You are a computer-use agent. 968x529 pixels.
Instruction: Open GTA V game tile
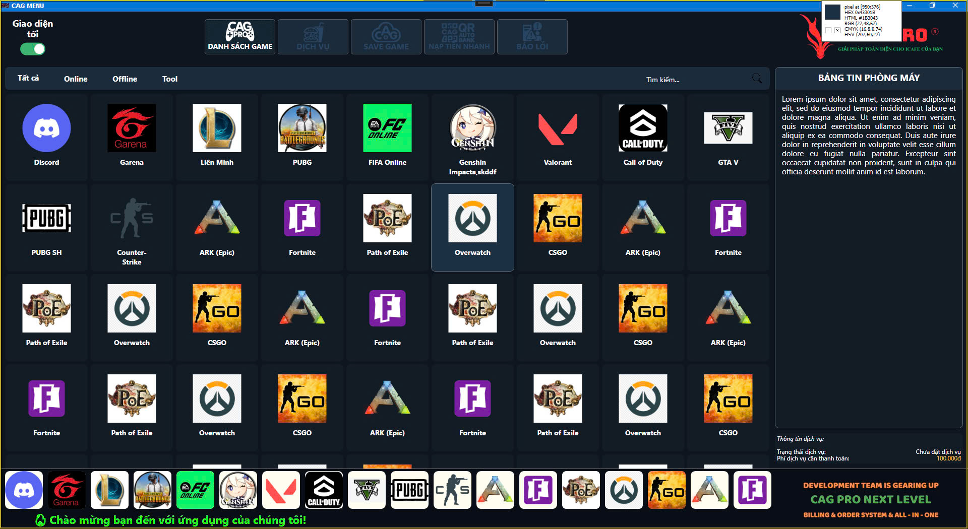click(x=728, y=128)
